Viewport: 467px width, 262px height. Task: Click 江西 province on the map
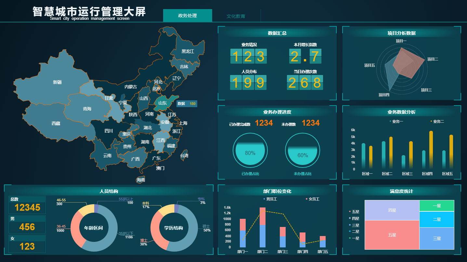[x=161, y=140]
